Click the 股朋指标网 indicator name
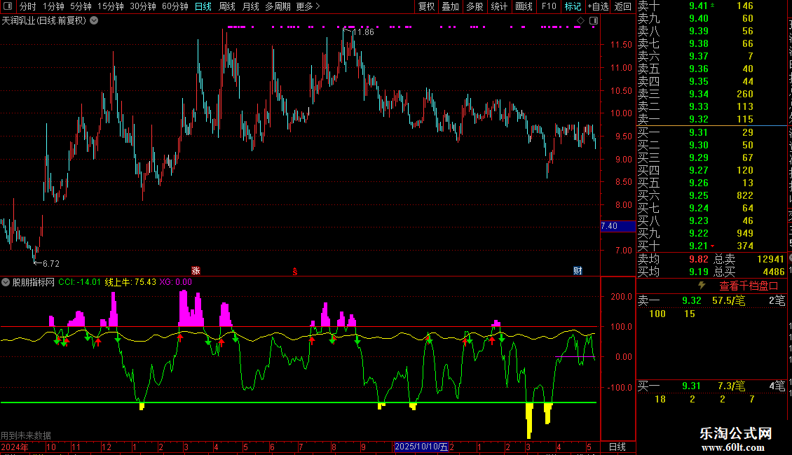 click(34, 282)
